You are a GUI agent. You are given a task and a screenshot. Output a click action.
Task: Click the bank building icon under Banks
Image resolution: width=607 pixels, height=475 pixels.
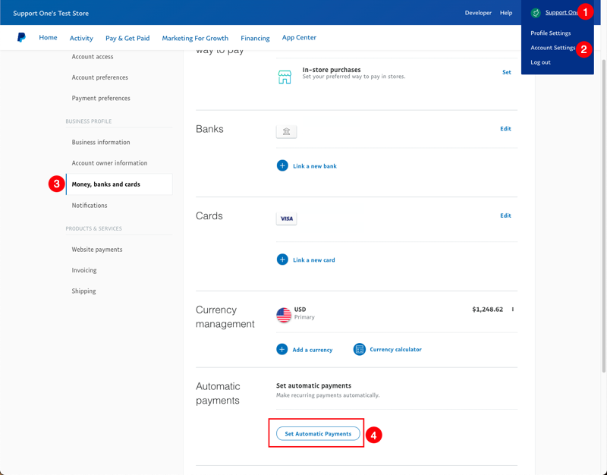(287, 132)
